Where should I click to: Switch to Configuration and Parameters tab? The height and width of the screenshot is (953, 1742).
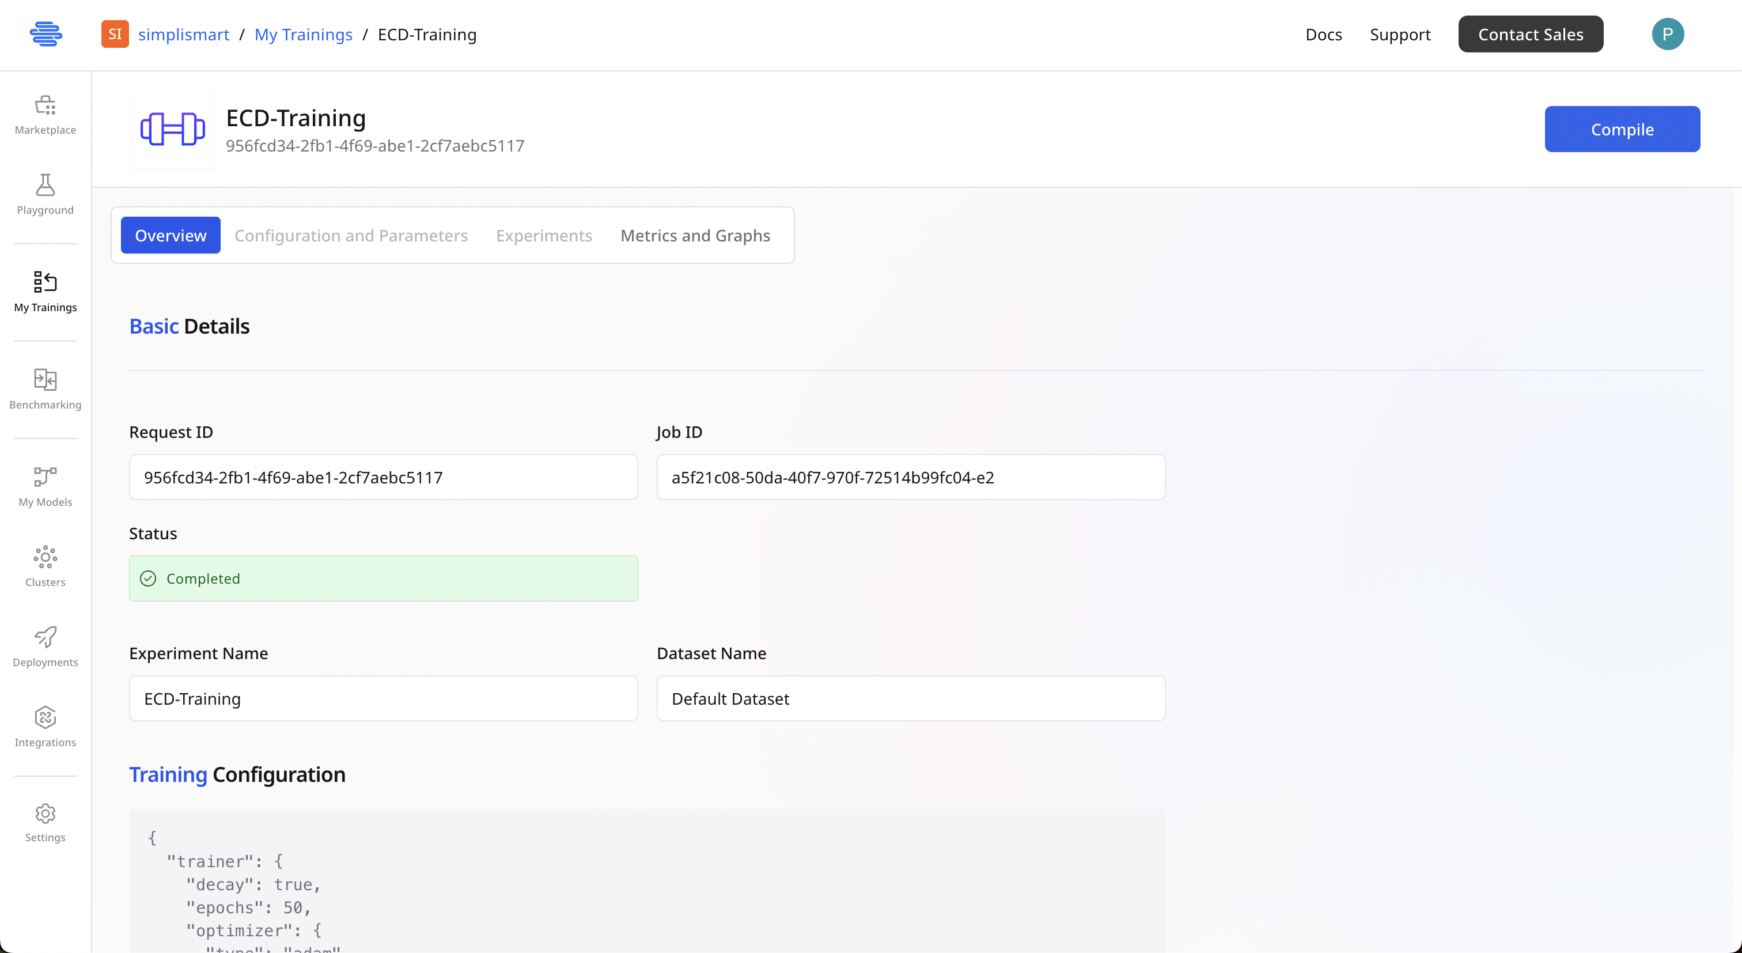point(351,236)
